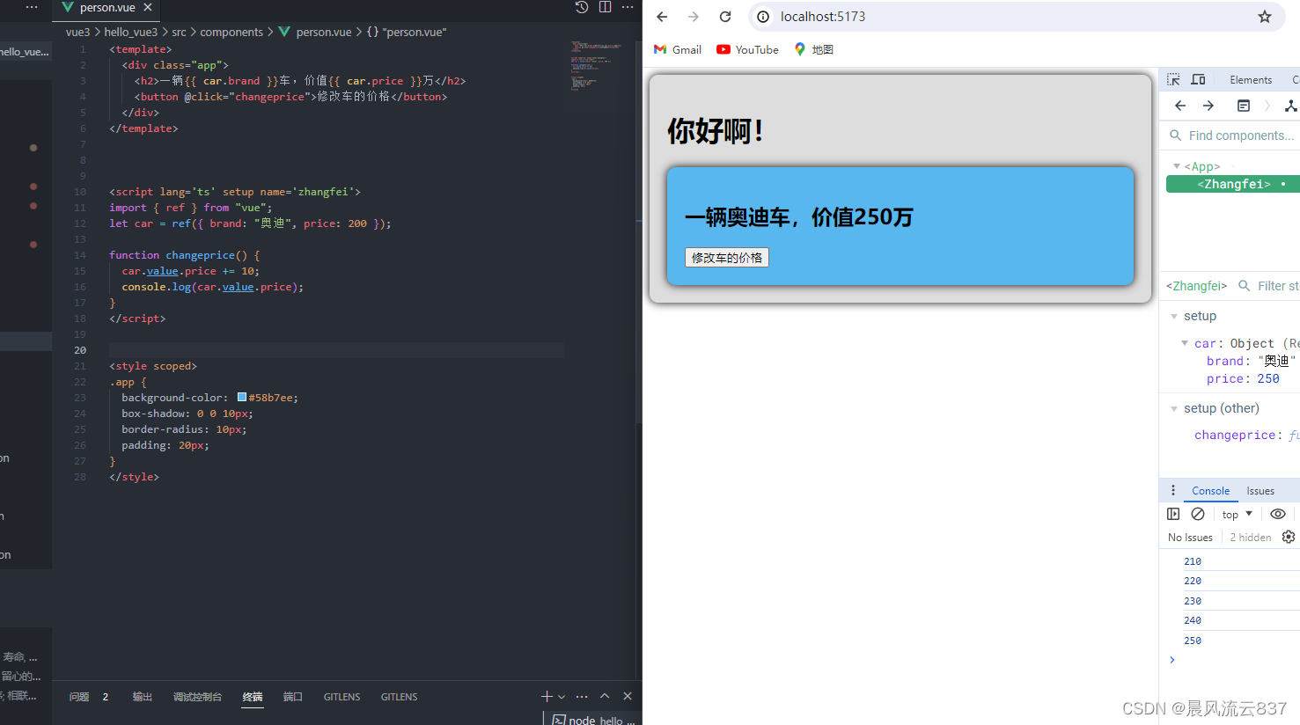Open the Gmail bookmark
This screenshot has width=1300, height=725.
click(x=678, y=49)
